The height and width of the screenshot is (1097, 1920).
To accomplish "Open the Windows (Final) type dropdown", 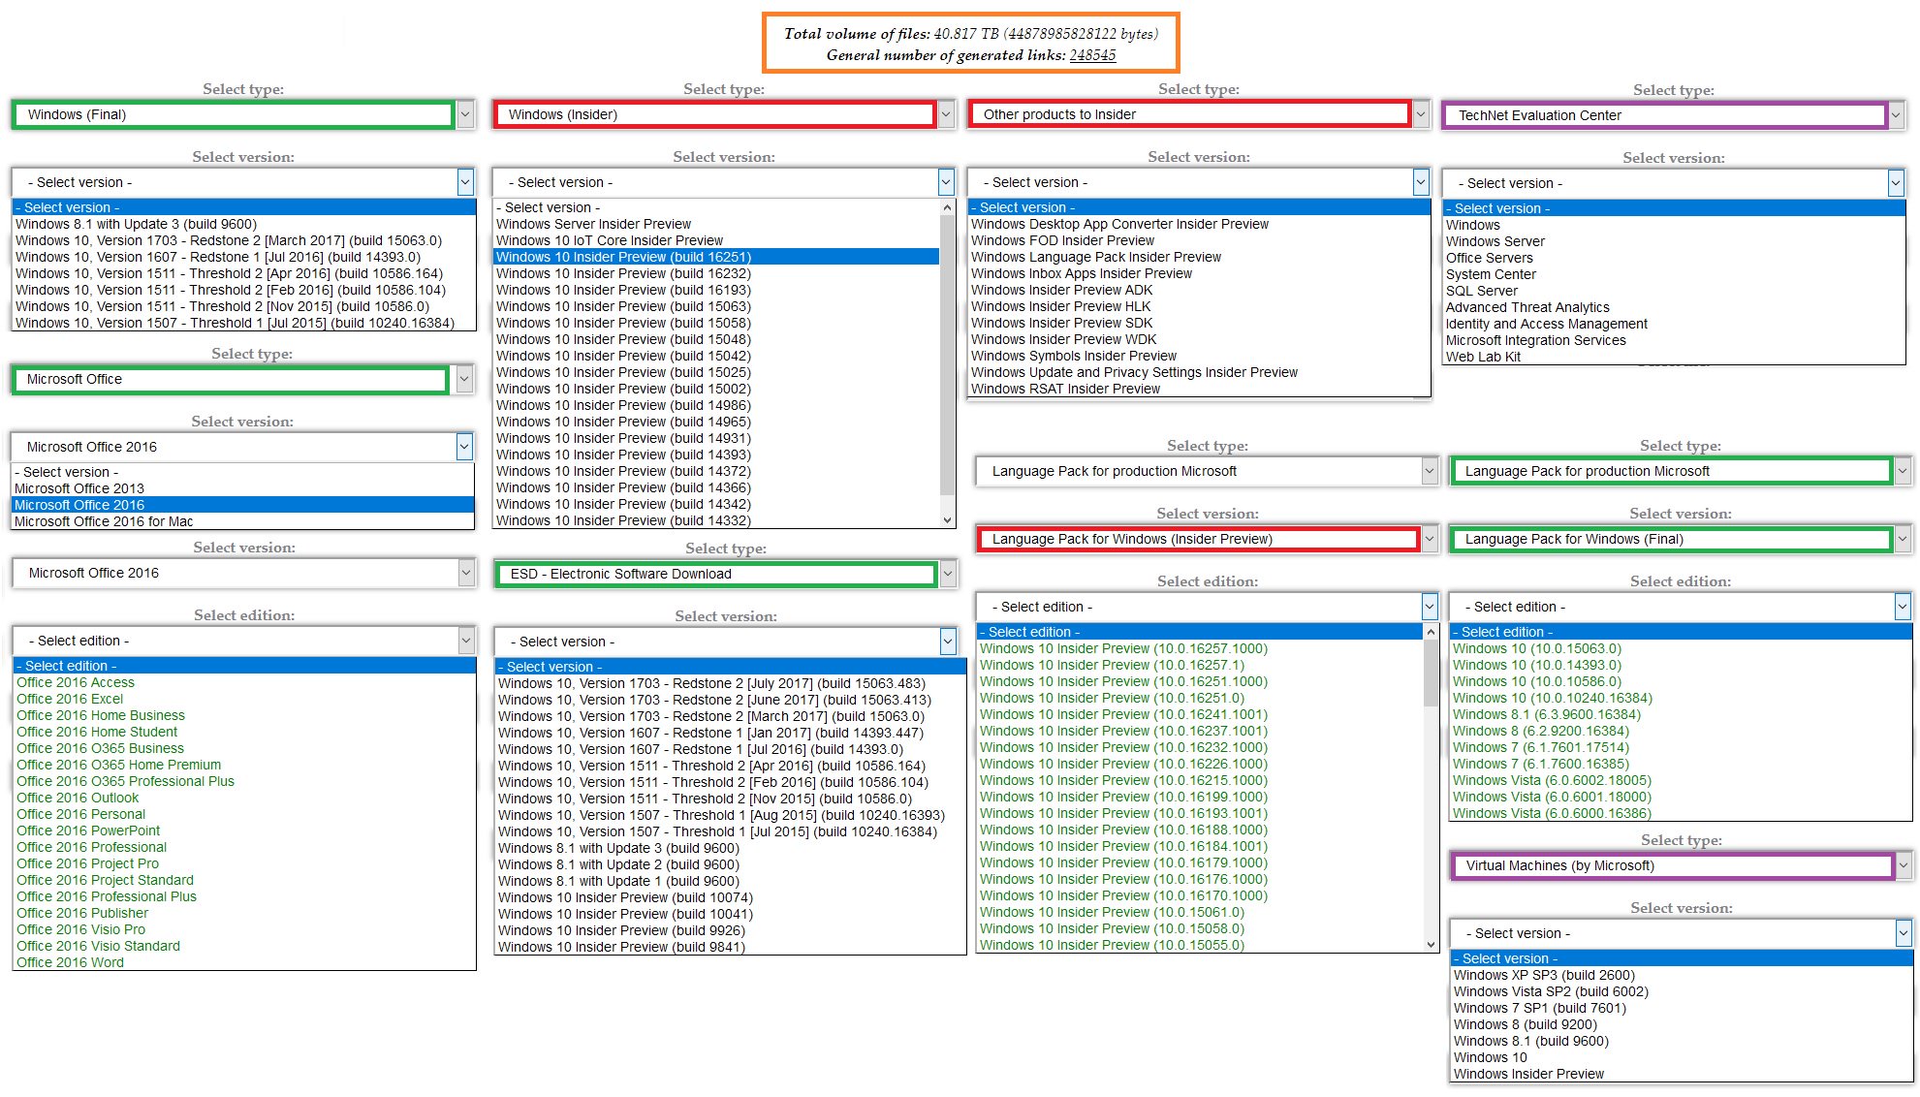I will tap(243, 114).
